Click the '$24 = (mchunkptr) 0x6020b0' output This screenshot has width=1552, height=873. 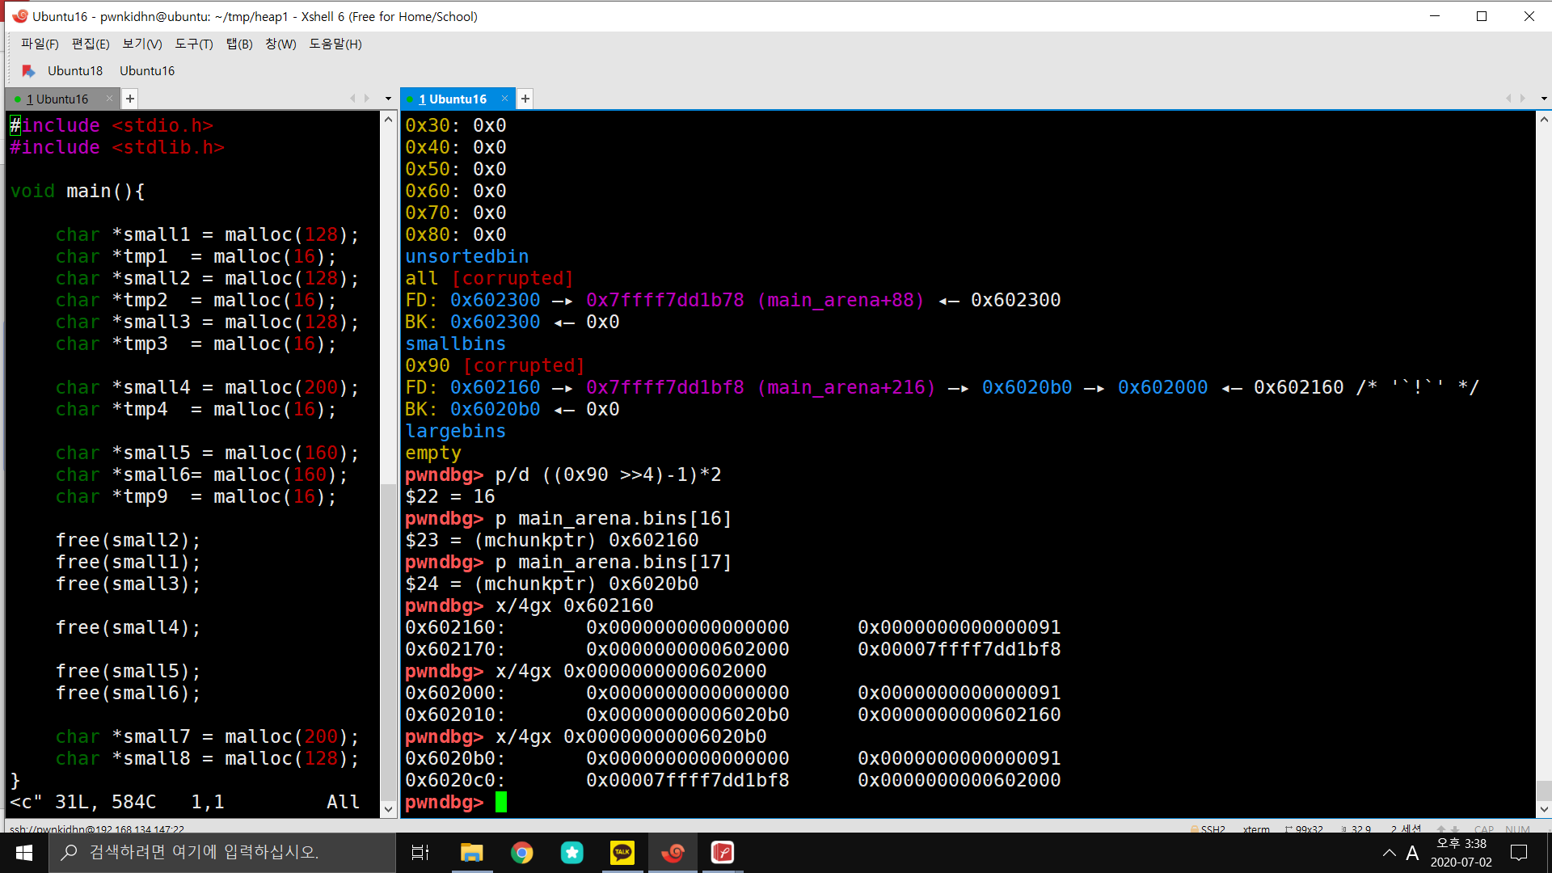[x=552, y=584]
